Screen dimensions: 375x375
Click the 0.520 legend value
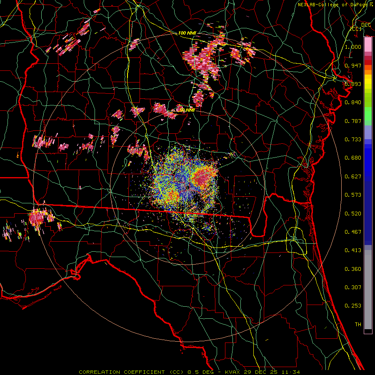pos(353,214)
